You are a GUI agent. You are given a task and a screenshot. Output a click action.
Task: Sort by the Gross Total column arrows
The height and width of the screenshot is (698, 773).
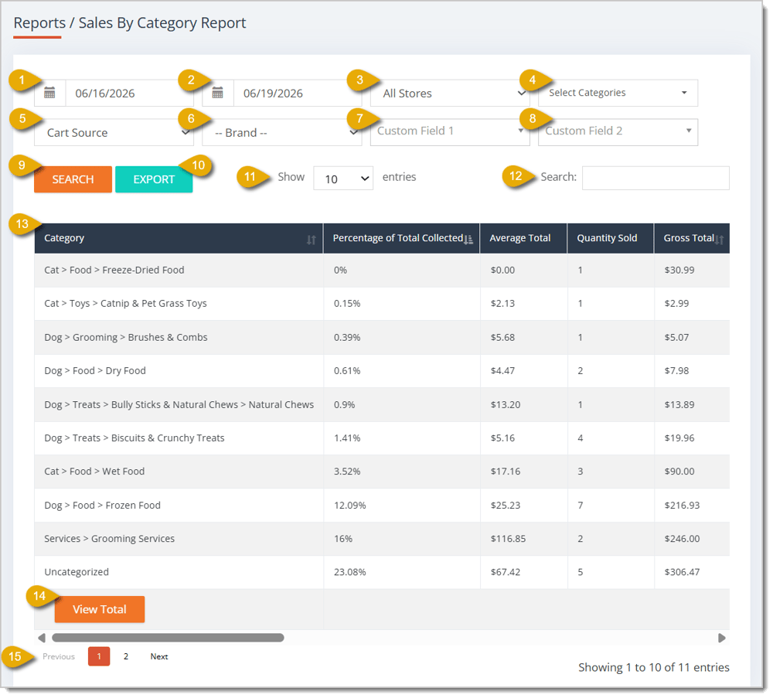point(720,240)
